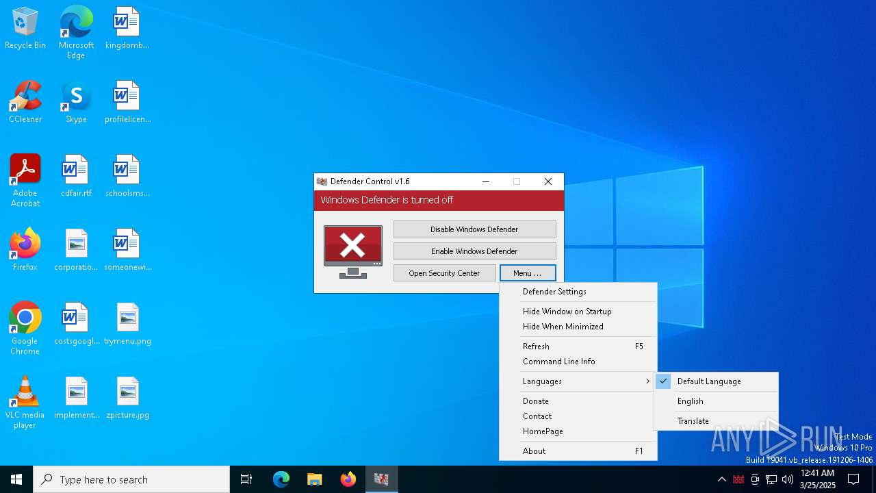
Task: Click the network tray icon
Action: coord(771,479)
